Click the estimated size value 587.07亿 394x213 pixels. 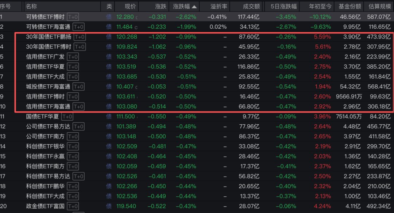coord(379,17)
